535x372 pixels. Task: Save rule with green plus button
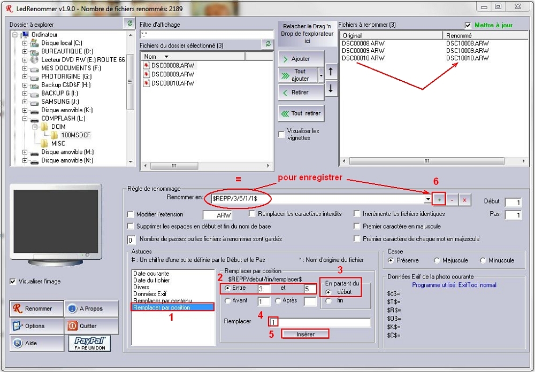click(439, 199)
